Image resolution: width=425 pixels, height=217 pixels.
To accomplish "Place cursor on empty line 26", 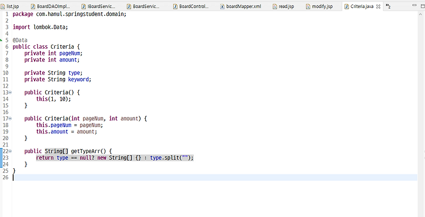I will (214, 177).
